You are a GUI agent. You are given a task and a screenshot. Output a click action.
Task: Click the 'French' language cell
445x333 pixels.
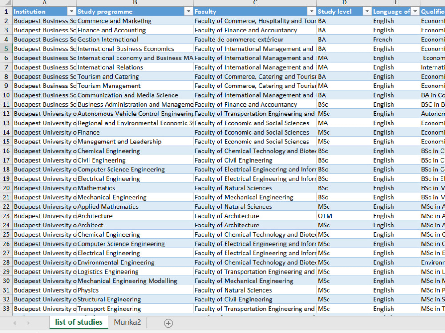coord(396,40)
